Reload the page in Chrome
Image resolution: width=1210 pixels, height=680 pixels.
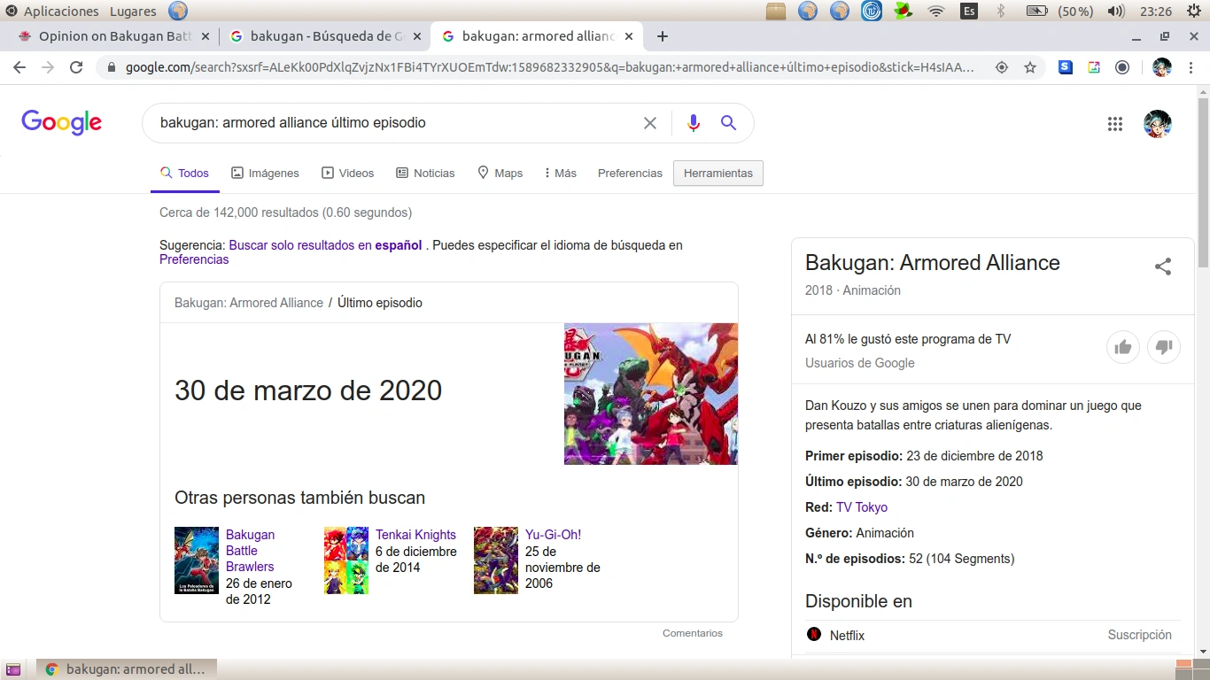coord(76,66)
